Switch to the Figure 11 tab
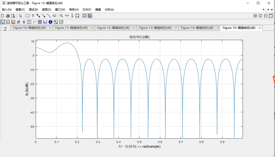Image resolution: width=275 pixels, height=157 pixels. [71, 28]
